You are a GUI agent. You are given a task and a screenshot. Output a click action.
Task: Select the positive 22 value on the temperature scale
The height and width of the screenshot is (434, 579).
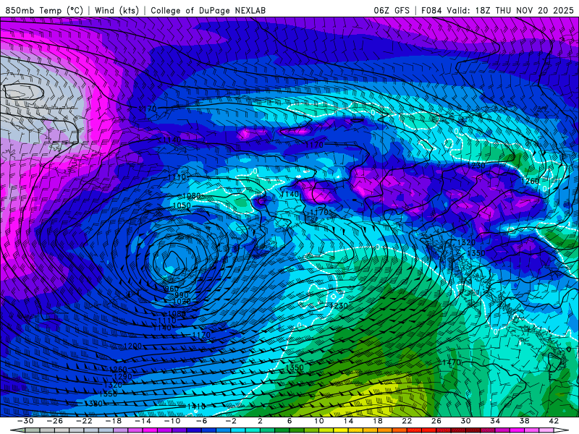407,421
